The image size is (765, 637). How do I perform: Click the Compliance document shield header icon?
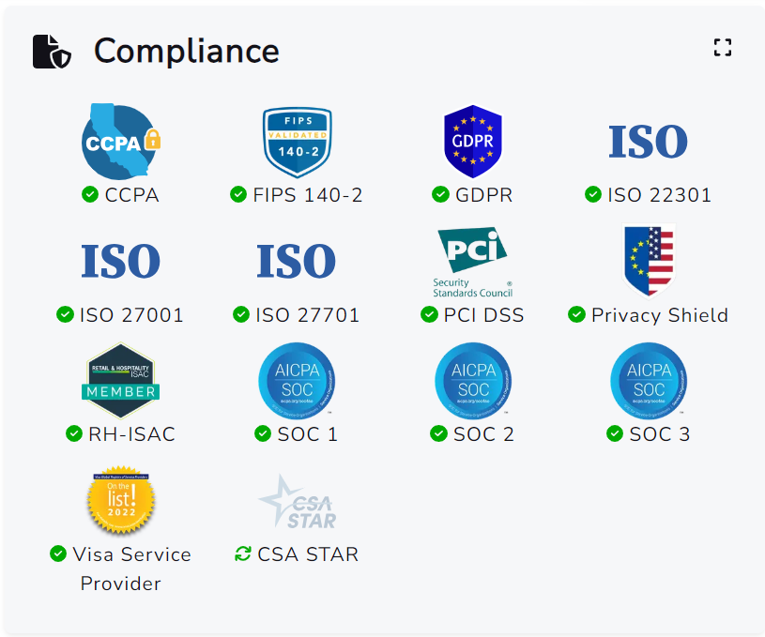tap(52, 51)
